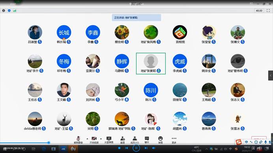Open the Share Screen option

coord(109,138)
